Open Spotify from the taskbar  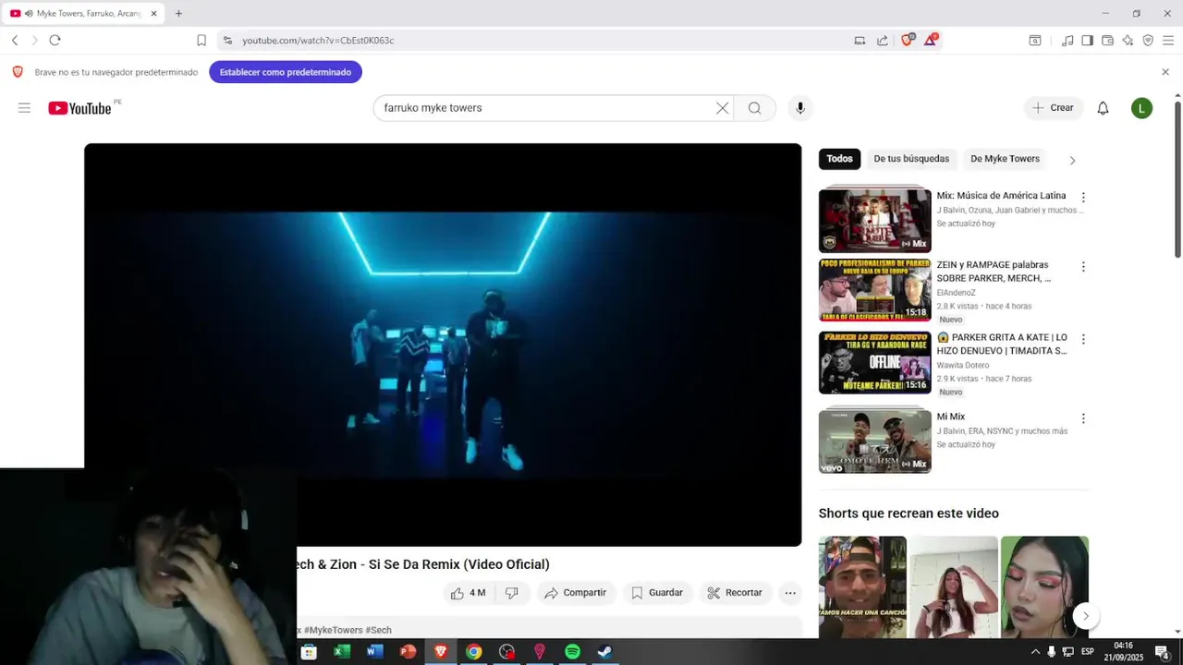point(572,652)
